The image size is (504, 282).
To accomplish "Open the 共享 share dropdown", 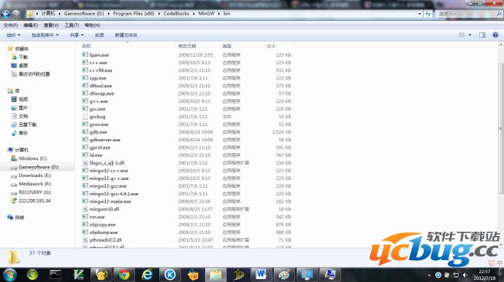I will click(77, 35).
